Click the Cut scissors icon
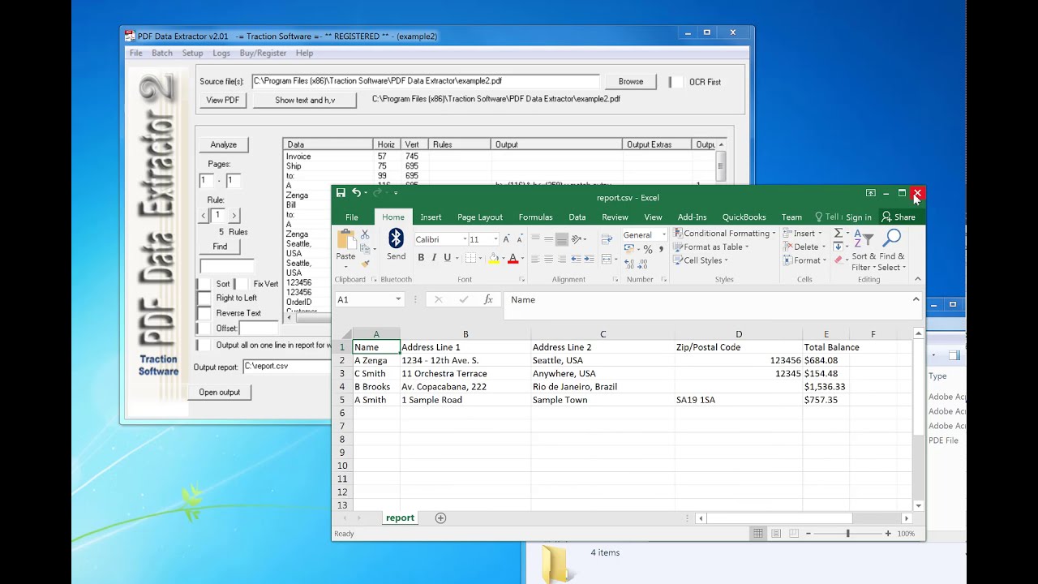The width and height of the screenshot is (1038, 584). (x=365, y=234)
